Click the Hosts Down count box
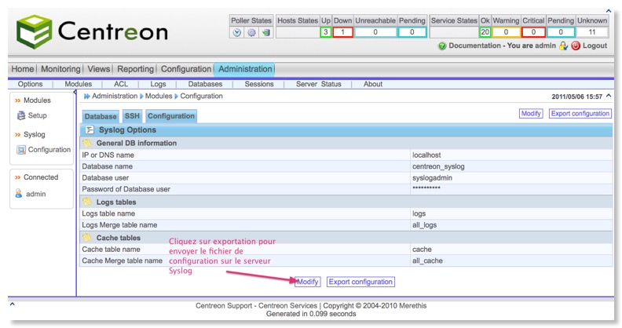The width and height of the screenshot is (622, 328). (x=342, y=32)
